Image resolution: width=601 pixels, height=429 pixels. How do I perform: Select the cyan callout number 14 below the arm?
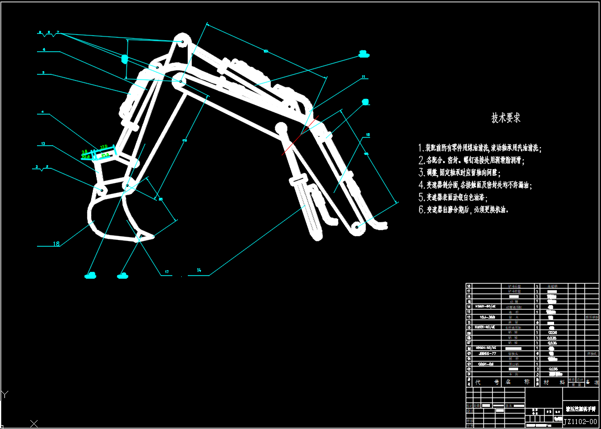point(199,270)
